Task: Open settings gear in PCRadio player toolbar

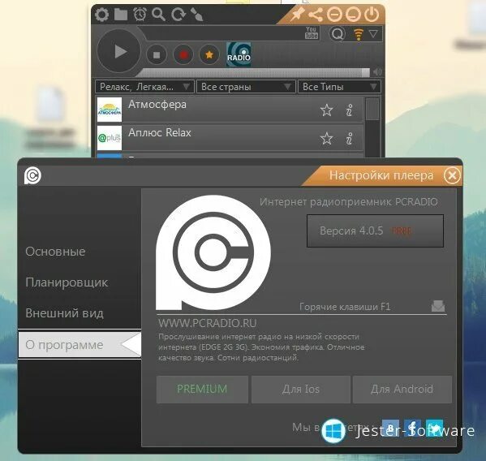Action: 101,15
